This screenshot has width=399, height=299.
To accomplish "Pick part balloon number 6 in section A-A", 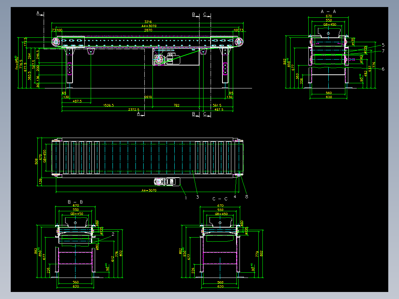I will pos(383,69).
